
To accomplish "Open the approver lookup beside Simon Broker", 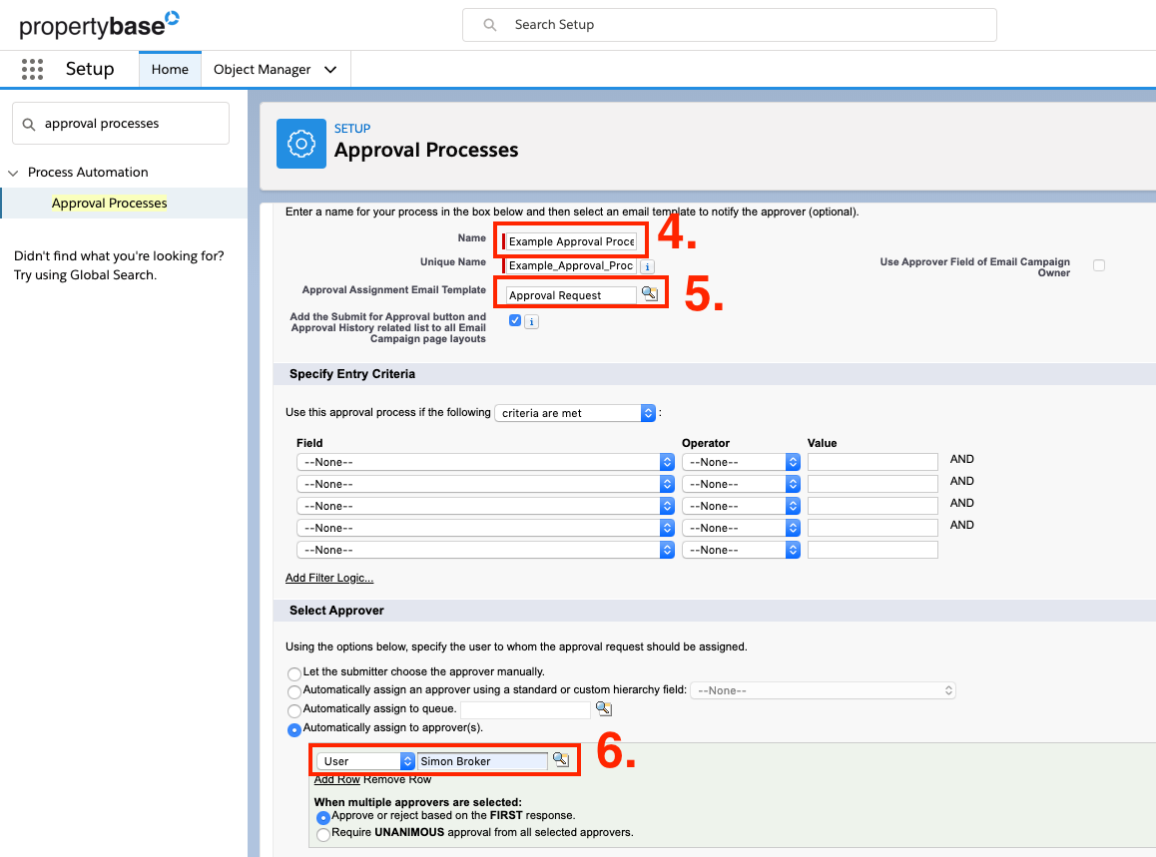I will [560, 758].
